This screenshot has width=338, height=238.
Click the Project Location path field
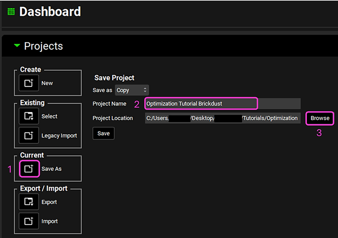[222, 118]
